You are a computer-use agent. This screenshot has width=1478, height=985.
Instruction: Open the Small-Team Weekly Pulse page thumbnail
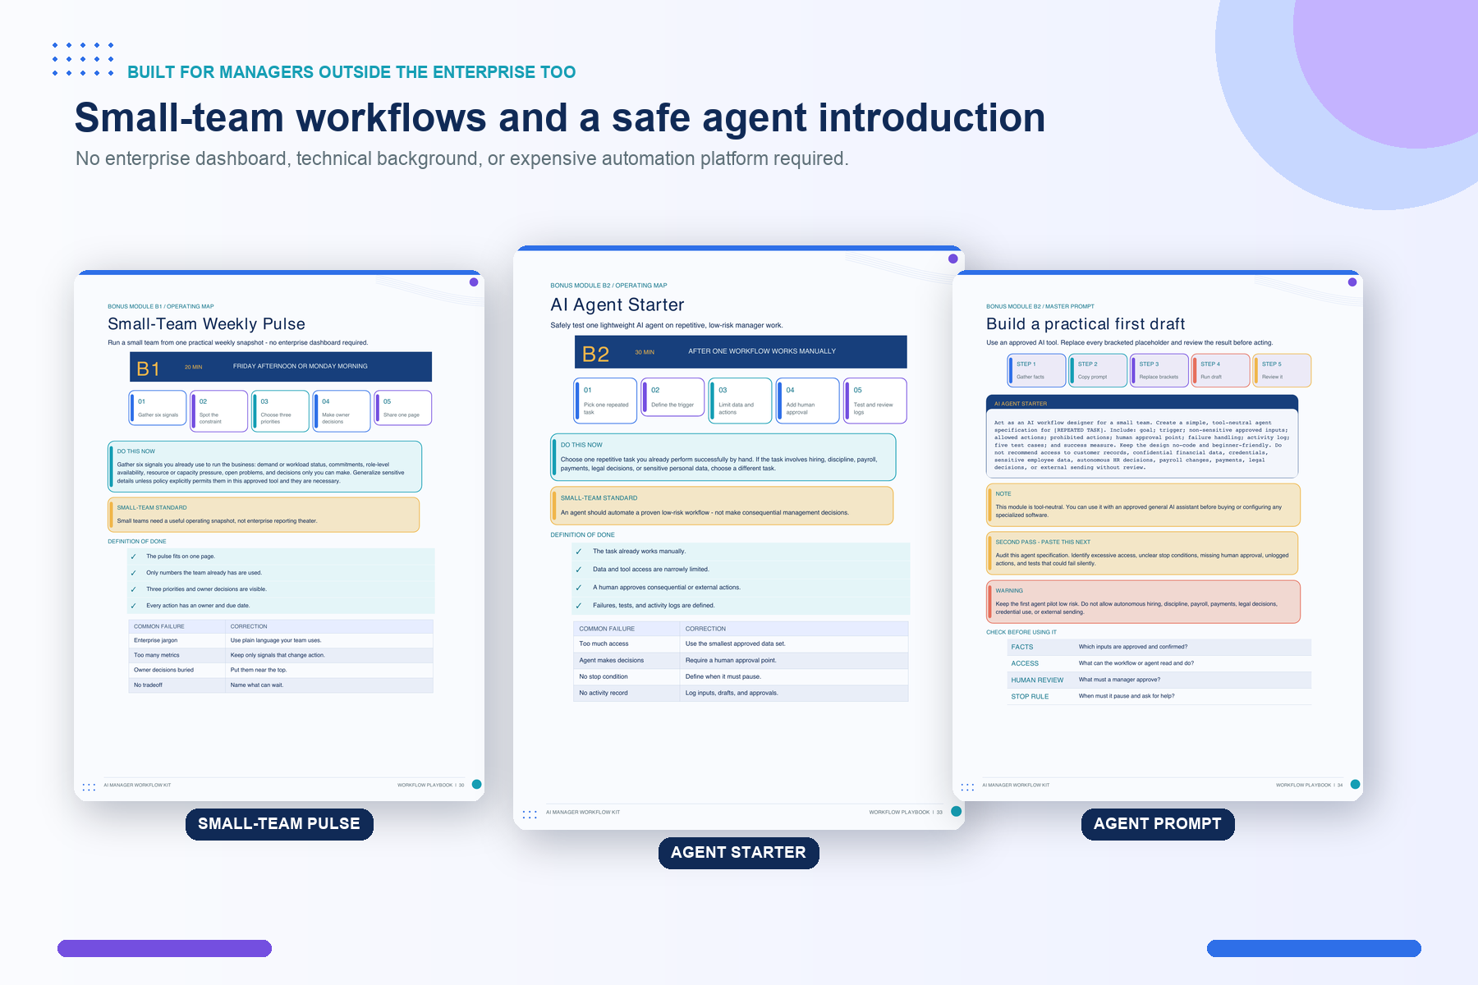click(x=279, y=535)
